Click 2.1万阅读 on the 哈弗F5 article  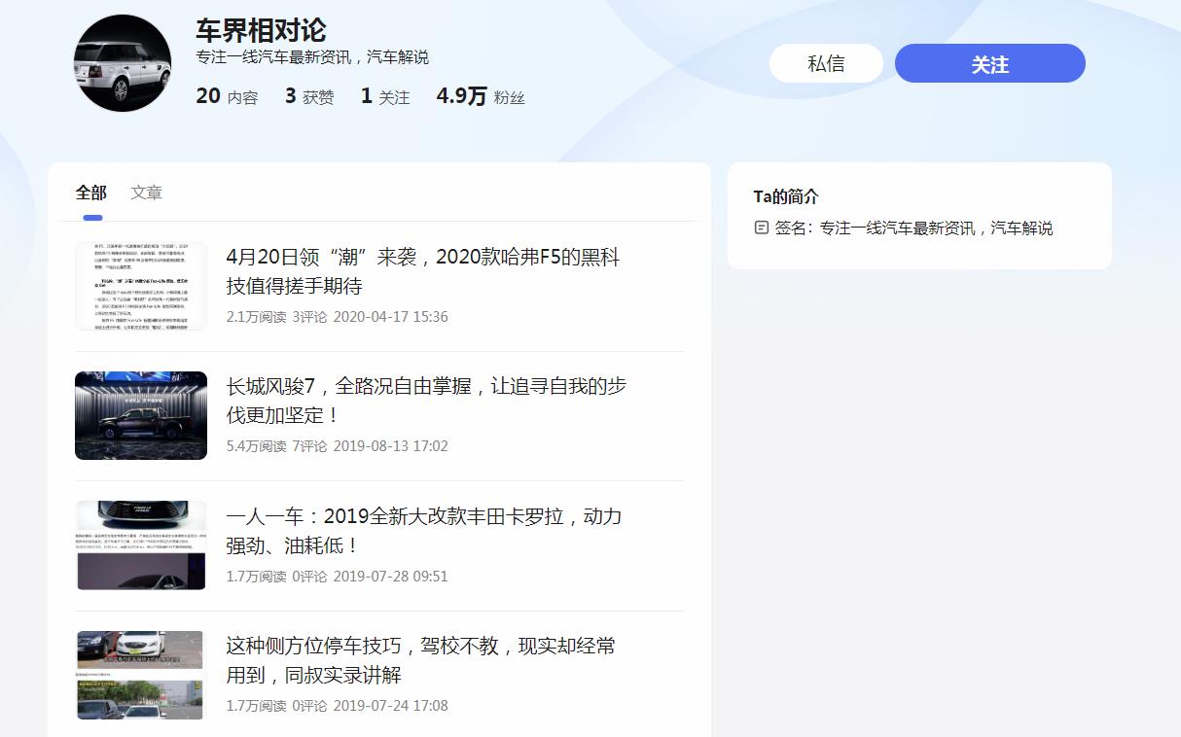click(257, 317)
